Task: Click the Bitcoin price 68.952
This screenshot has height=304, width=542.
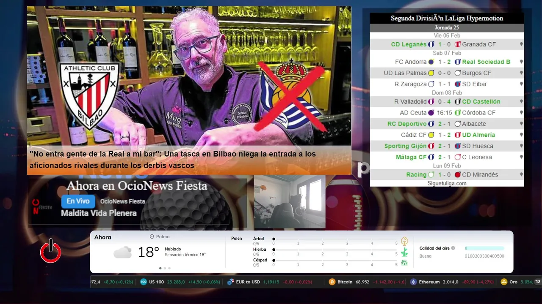Action: 362,282
